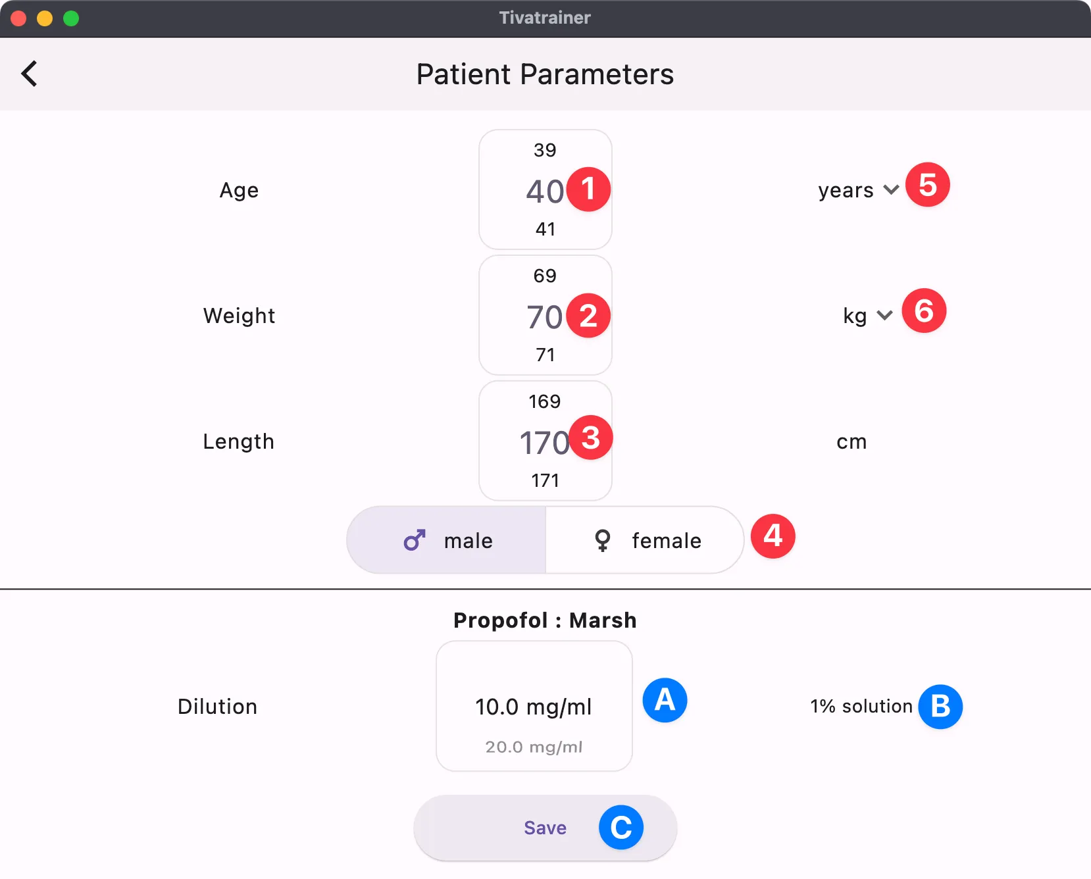
Task: Click the current 10.0 mg/ml dilution value
Action: 534,707
